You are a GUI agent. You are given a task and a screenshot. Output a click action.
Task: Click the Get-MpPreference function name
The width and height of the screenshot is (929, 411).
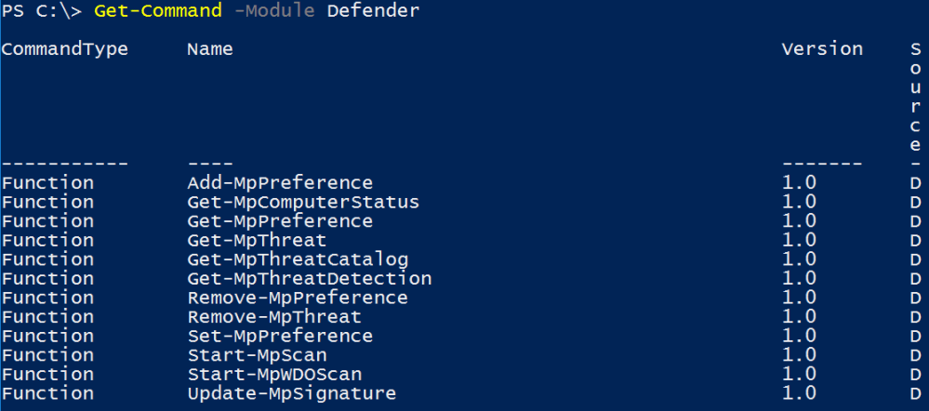coord(280,221)
